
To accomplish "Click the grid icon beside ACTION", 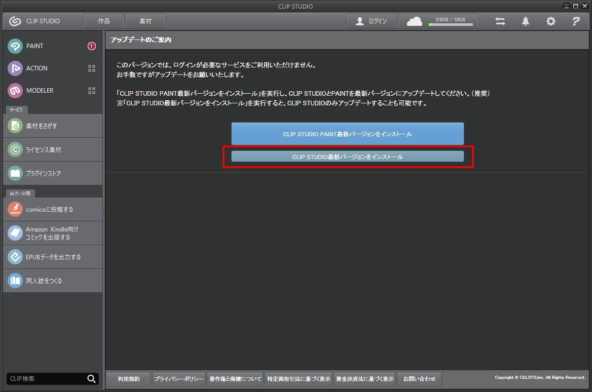I will [92, 68].
